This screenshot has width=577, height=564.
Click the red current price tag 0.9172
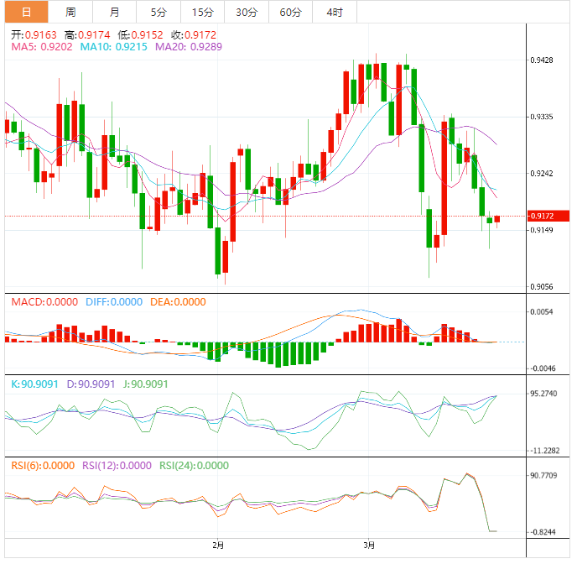(548, 216)
